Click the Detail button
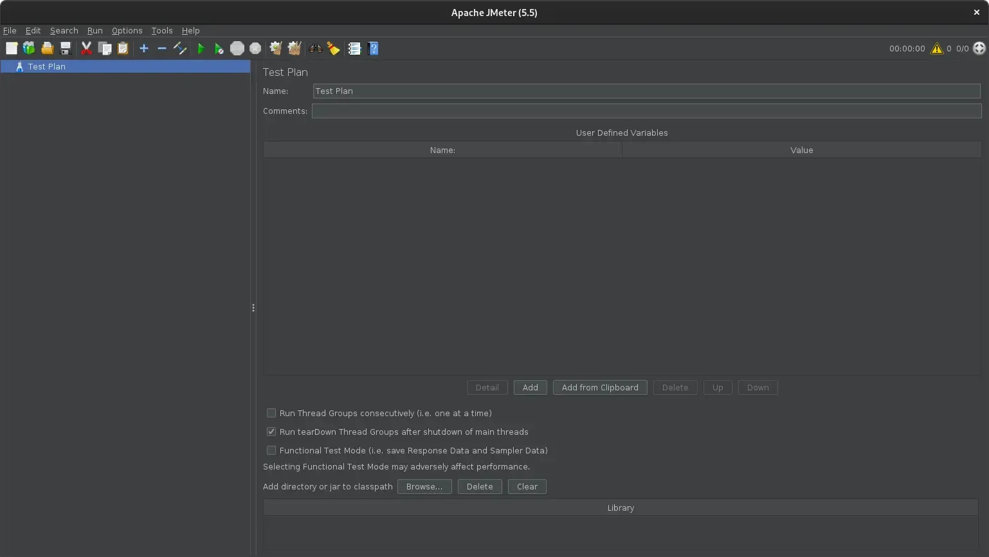Screen dimensions: 989x557 tap(487, 387)
